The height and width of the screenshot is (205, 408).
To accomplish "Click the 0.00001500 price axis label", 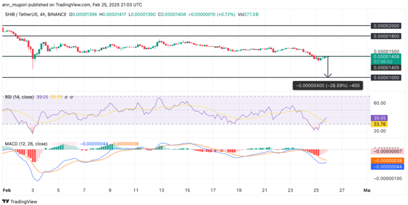I will pos(386,51).
